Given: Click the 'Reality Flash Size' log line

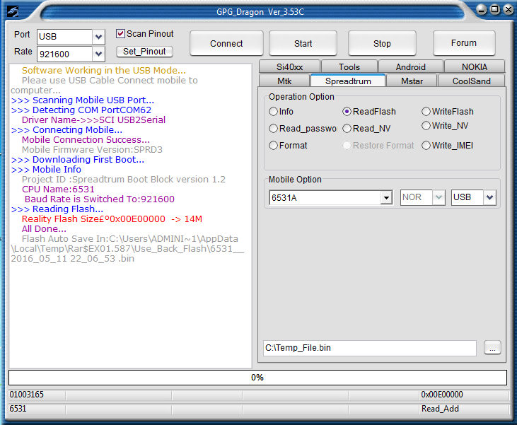Looking at the screenshot, I should point(112,219).
